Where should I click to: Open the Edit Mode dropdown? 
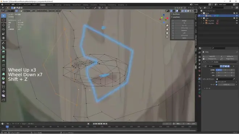8,11
